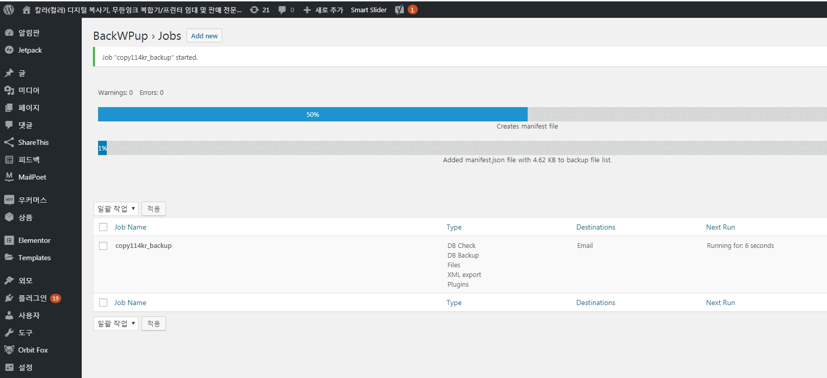Open the top bulk actions dropdown

pos(116,209)
